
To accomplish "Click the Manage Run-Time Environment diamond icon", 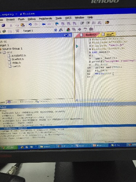I will (x=79, y=29).
